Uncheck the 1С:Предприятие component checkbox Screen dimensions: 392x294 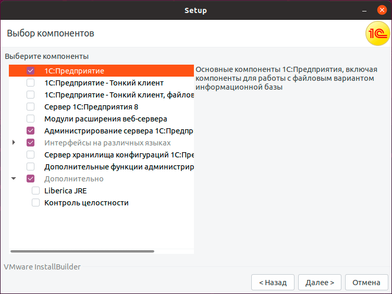point(31,71)
